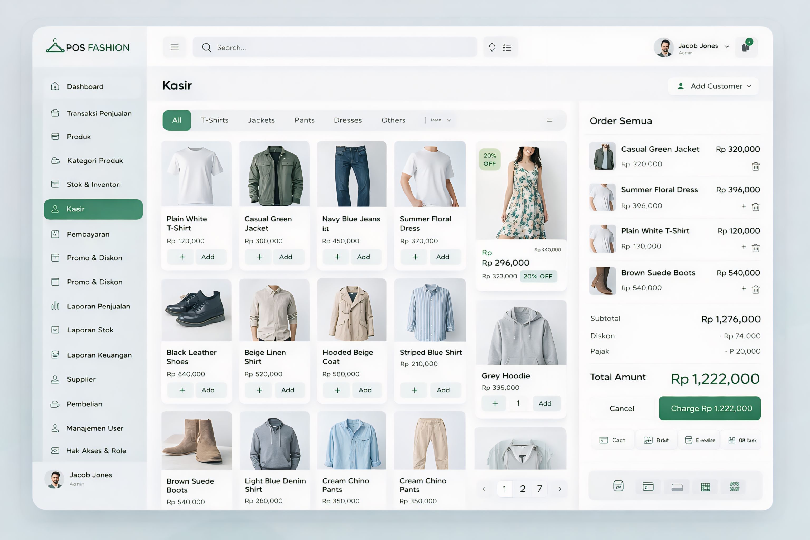Open Add Customer dropdown

[x=713, y=86]
